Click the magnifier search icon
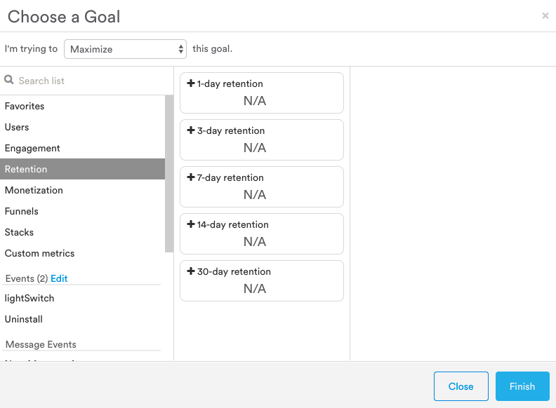The width and height of the screenshot is (556, 408). click(9, 81)
